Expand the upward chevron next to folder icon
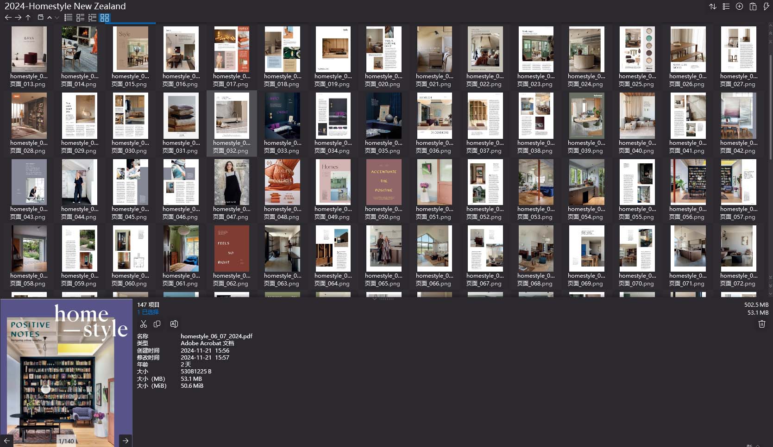 [x=50, y=18]
